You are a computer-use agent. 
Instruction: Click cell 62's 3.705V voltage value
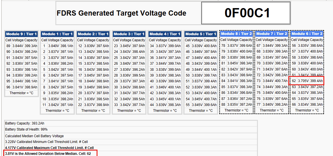[x=303, y=81]
